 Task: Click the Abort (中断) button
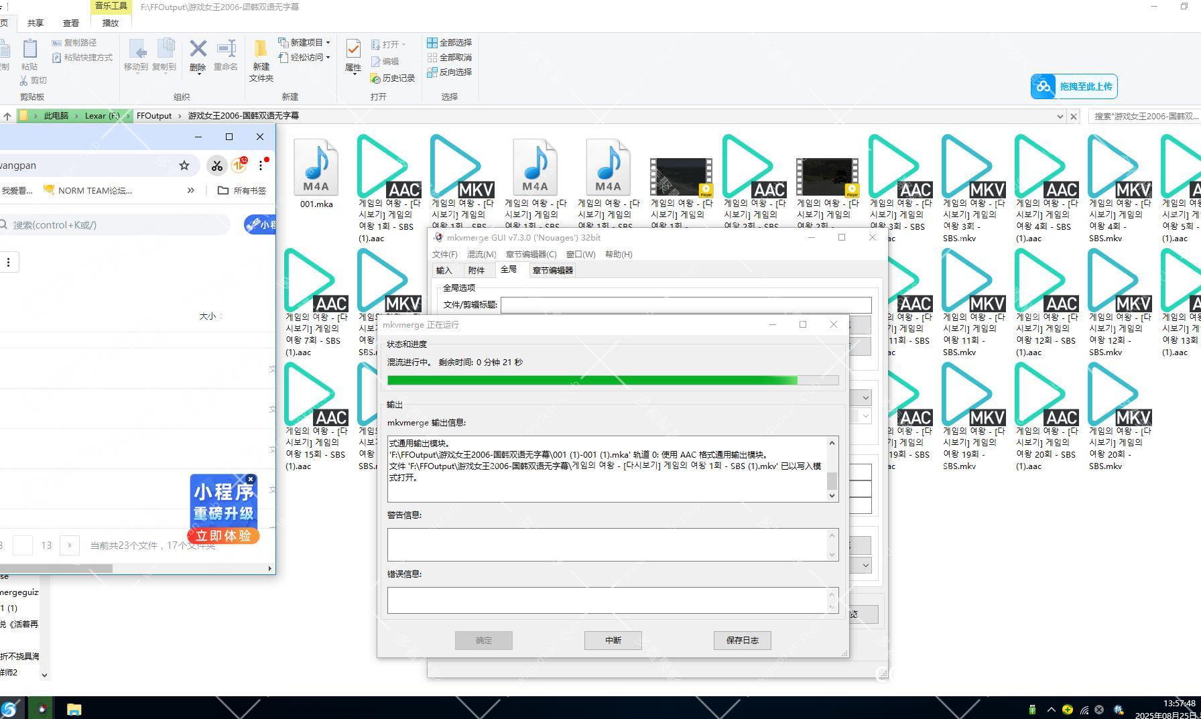click(x=613, y=641)
